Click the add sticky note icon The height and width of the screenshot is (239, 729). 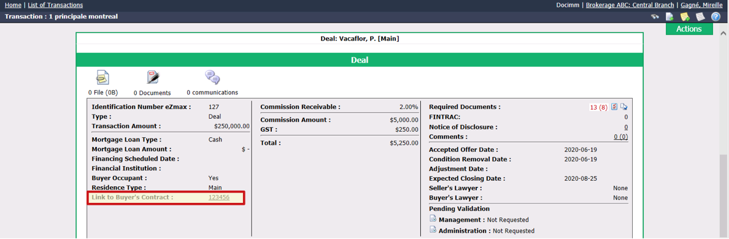[685, 17]
